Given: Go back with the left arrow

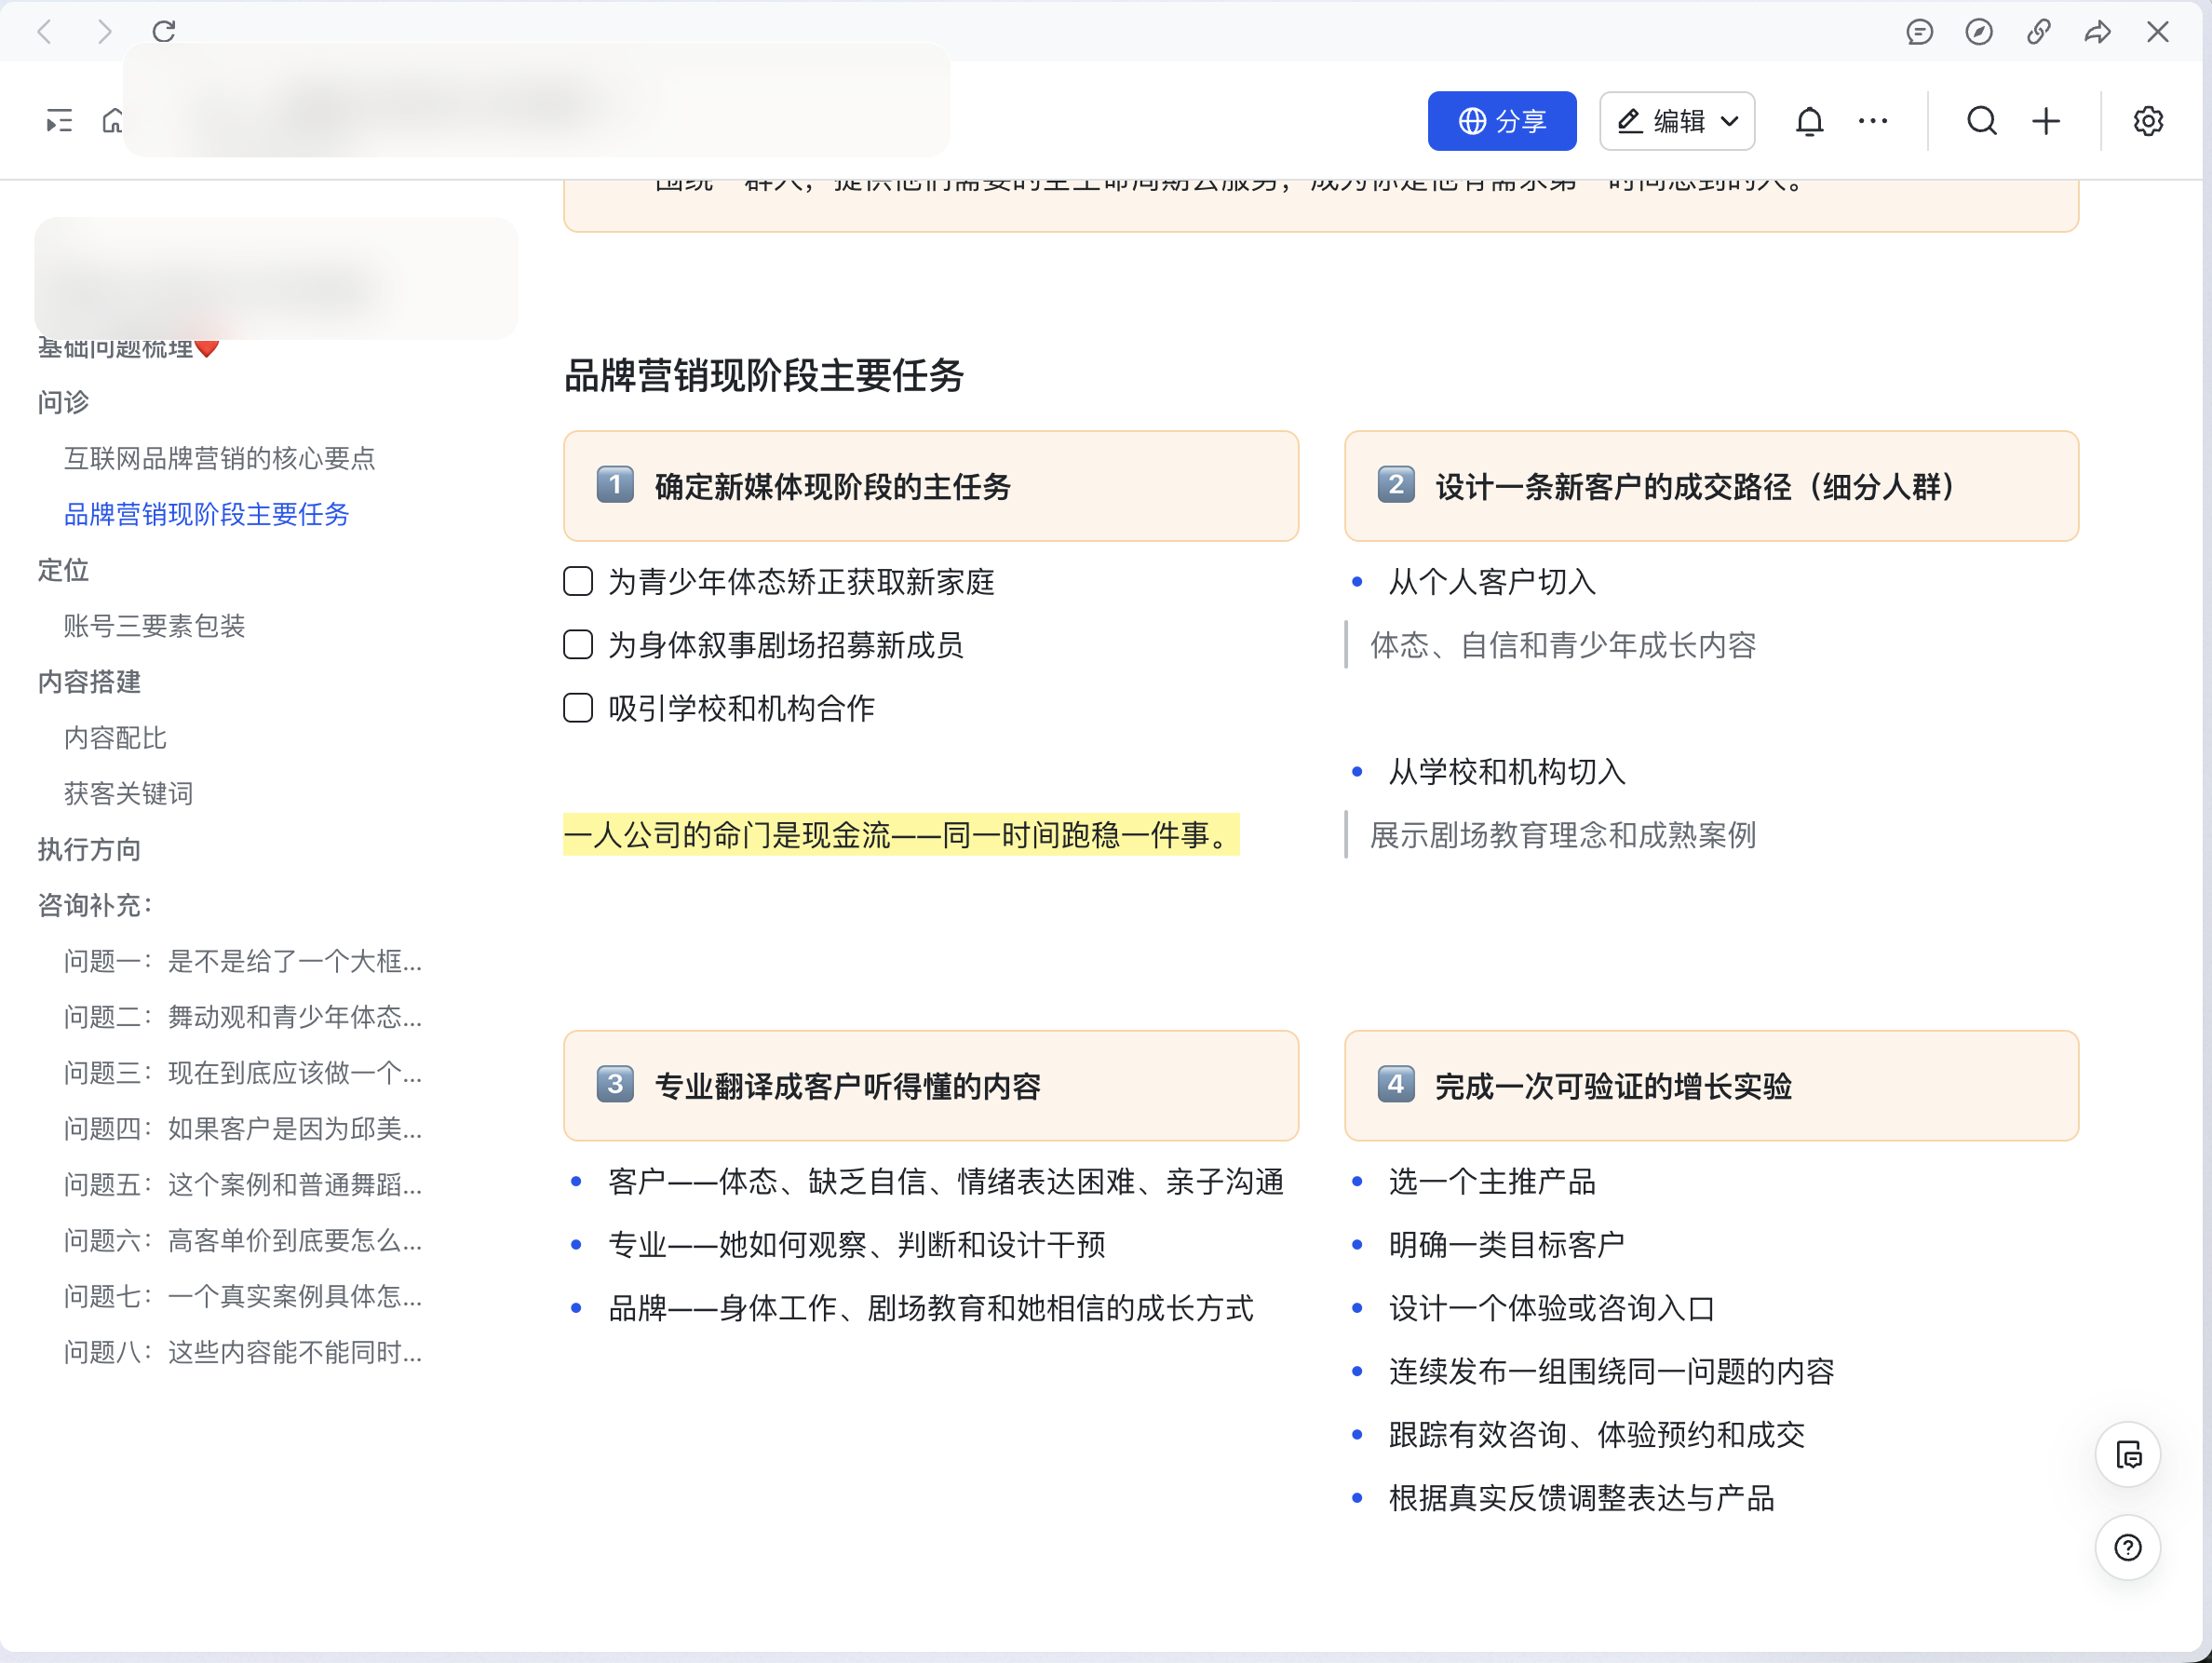Looking at the screenshot, I should (x=44, y=32).
